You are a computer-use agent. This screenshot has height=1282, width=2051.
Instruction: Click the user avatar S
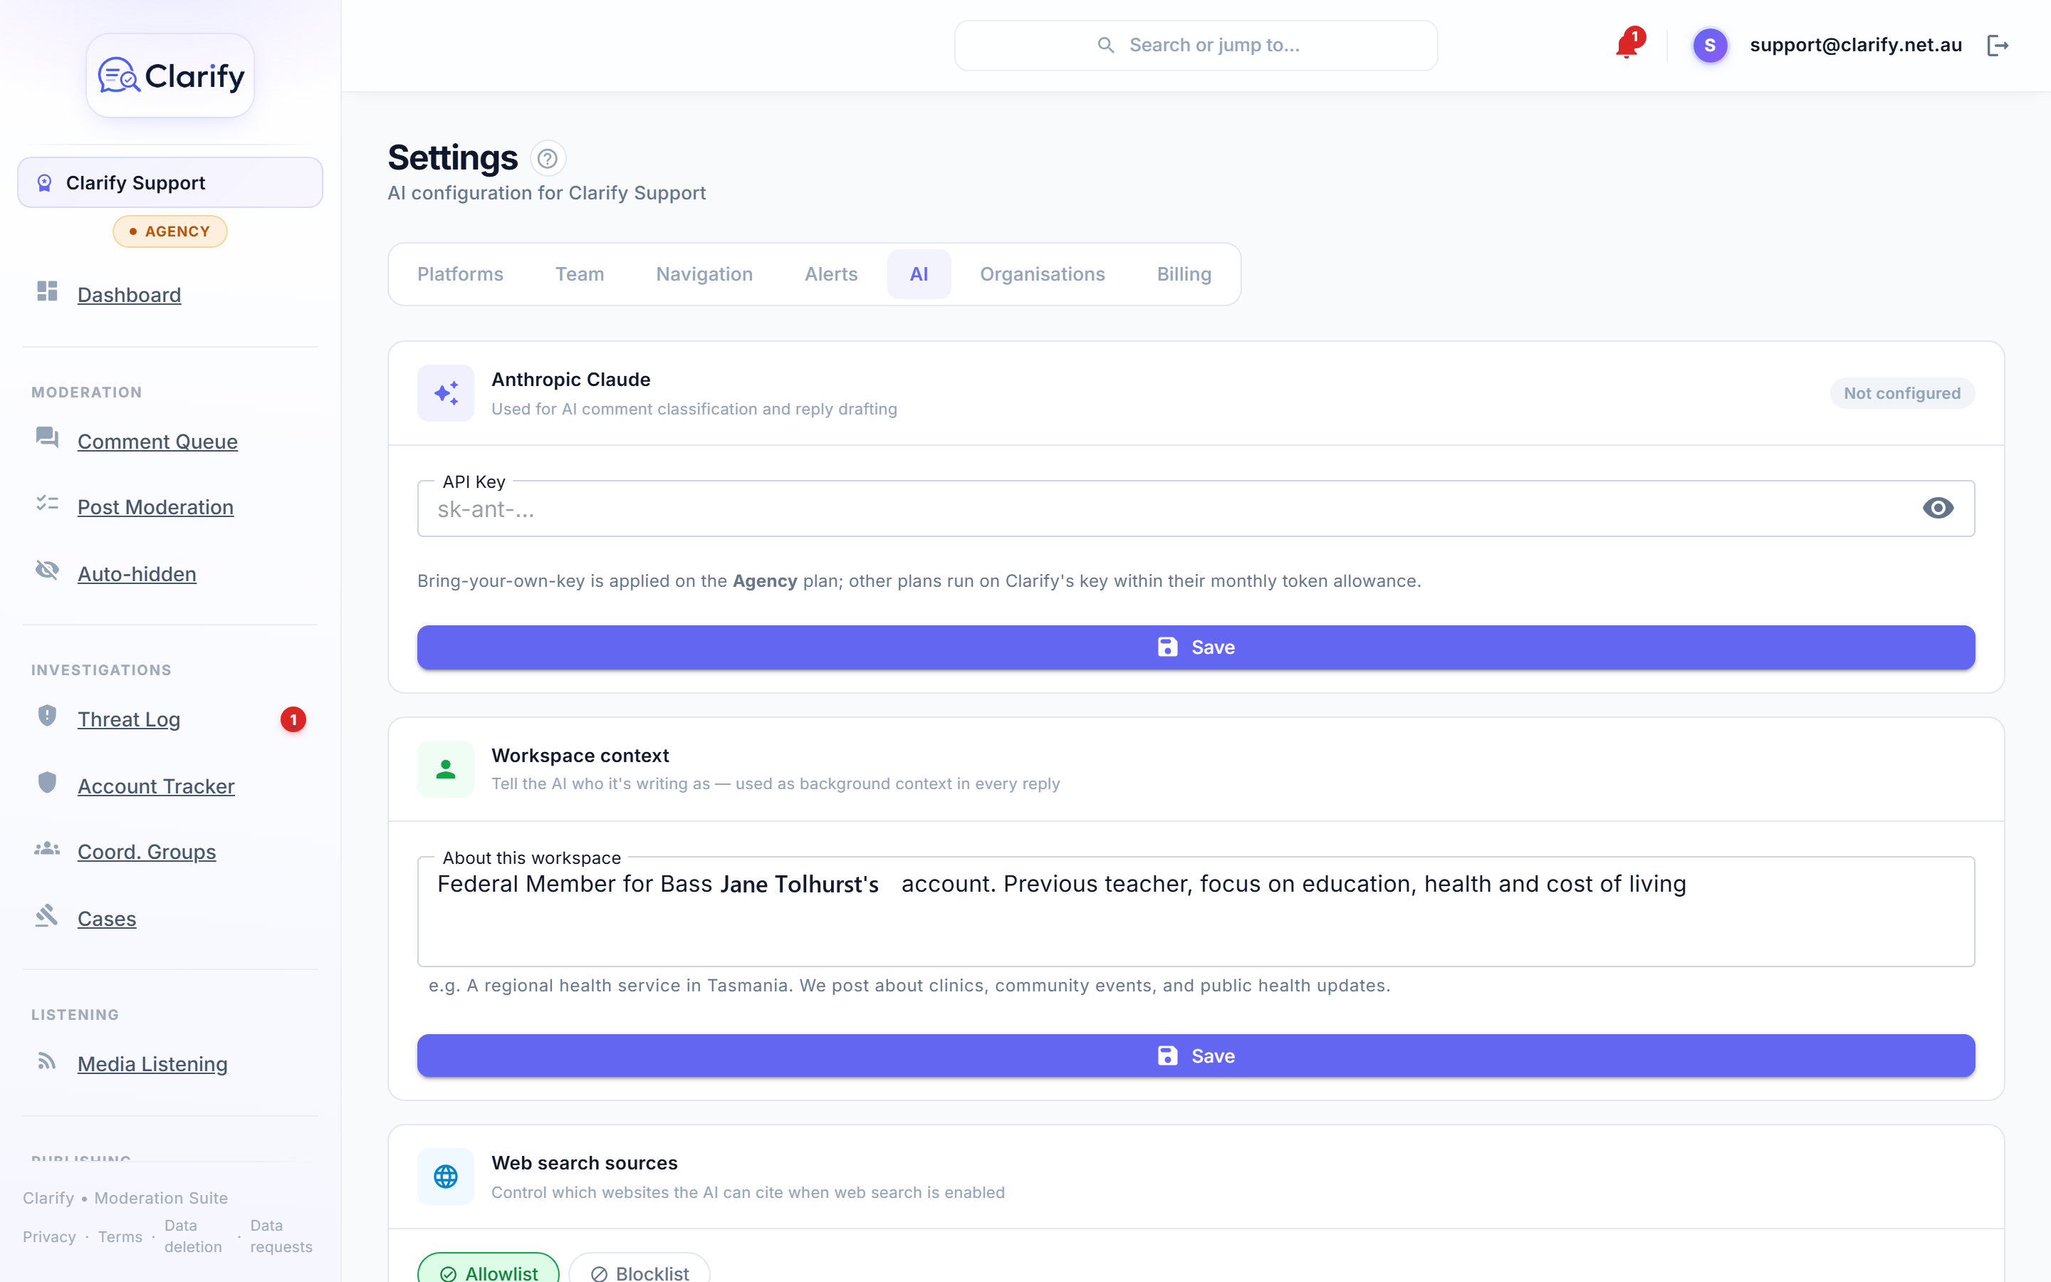point(1709,45)
